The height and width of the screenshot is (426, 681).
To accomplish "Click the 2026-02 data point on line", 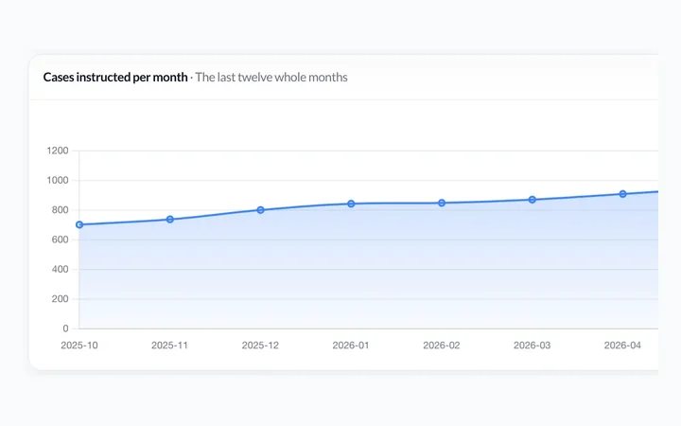I will pos(442,203).
